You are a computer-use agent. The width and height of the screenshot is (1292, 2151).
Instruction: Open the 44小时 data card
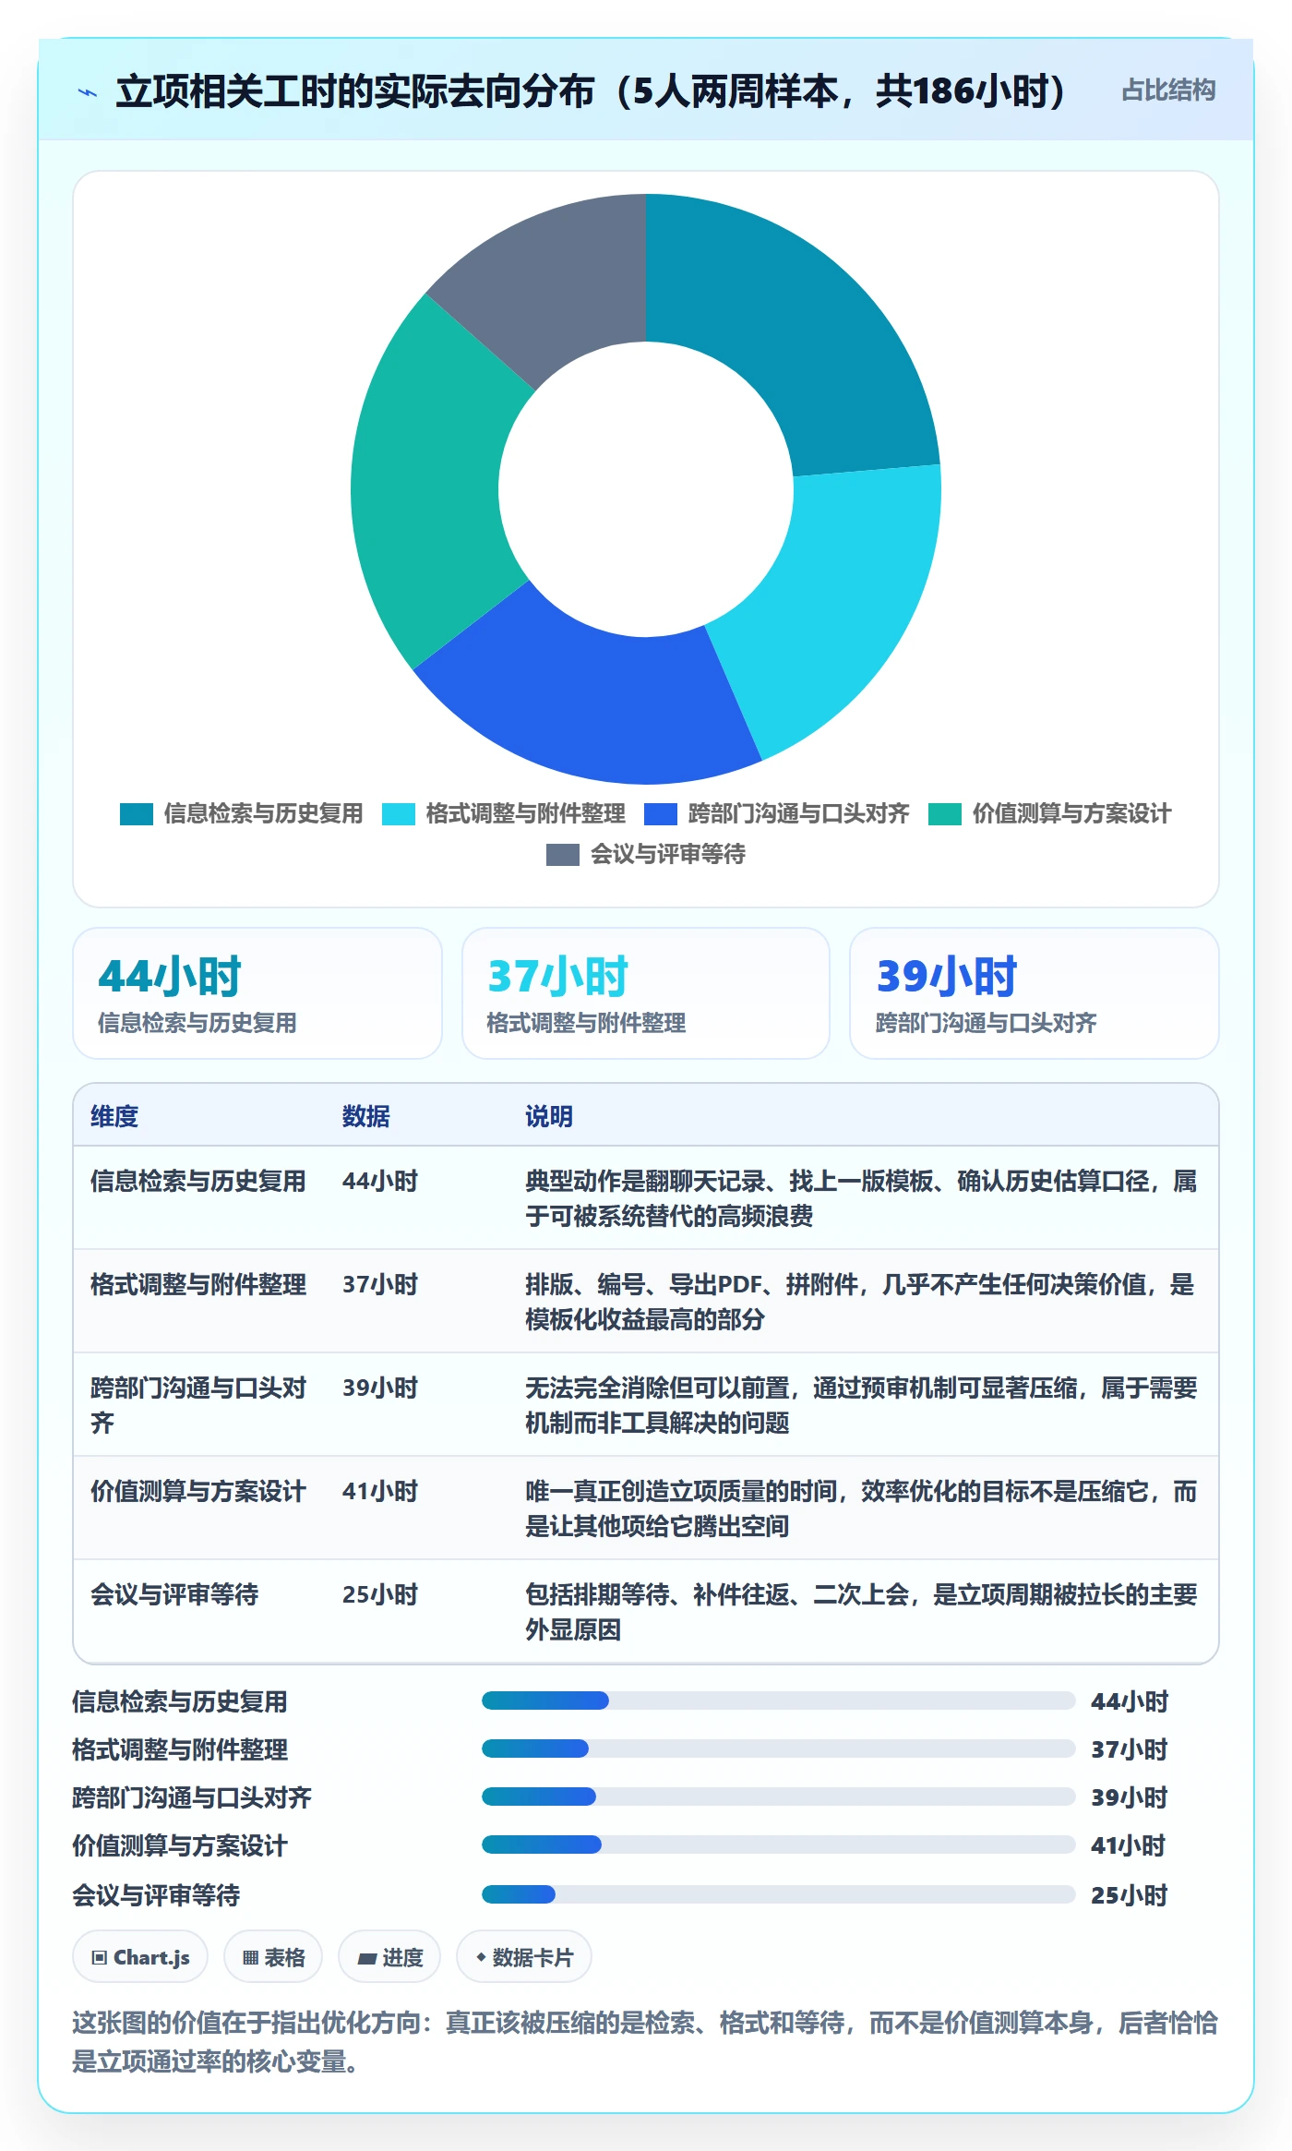[257, 993]
